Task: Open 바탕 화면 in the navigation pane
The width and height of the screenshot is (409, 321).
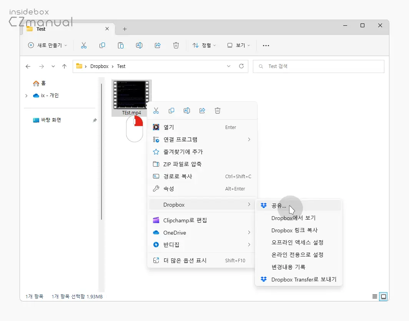Action: (x=47, y=120)
